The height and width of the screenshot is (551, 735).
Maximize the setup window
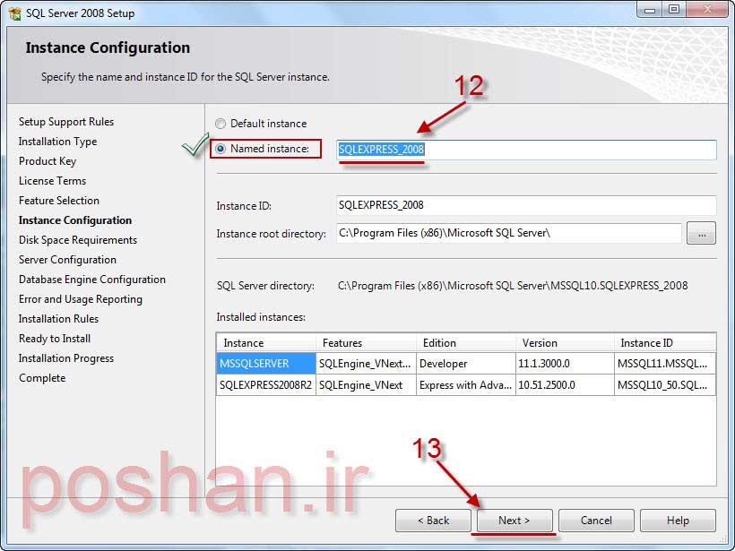tap(674, 9)
